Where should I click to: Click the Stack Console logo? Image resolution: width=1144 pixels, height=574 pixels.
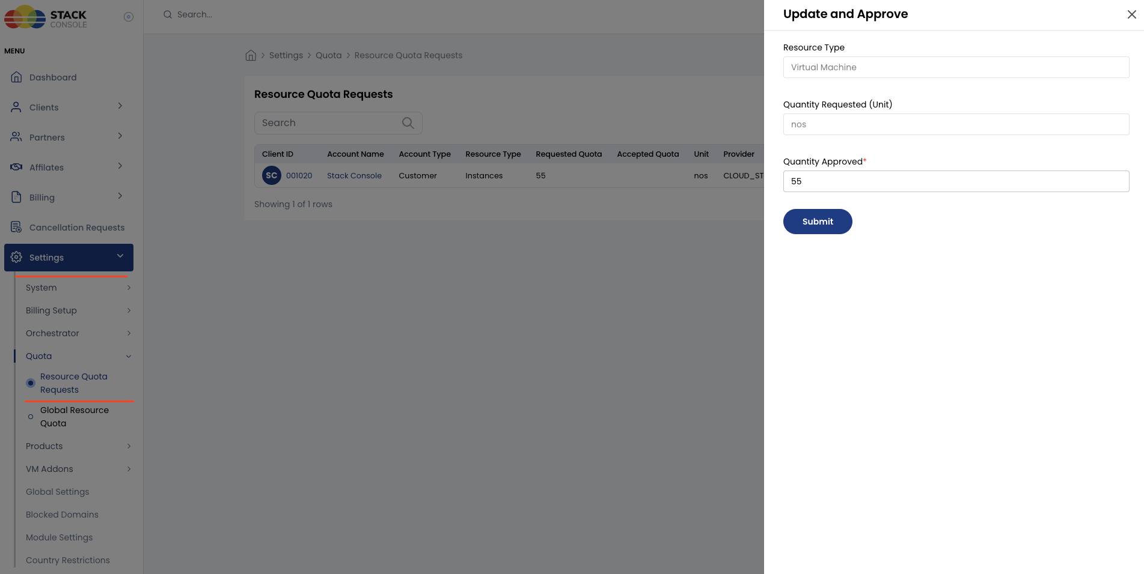click(x=46, y=17)
